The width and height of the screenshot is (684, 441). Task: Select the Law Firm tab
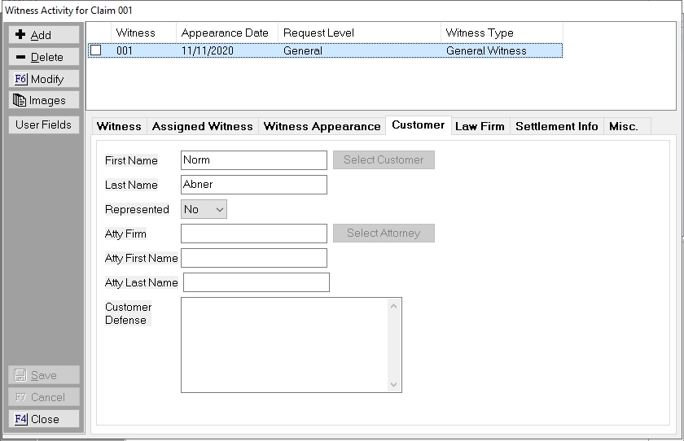[x=480, y=126]
